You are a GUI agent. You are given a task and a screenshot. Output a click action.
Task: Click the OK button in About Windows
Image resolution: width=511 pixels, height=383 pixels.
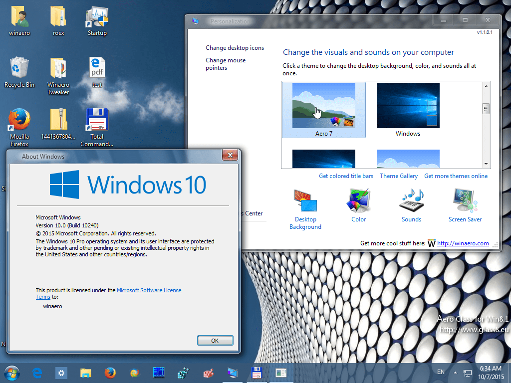point(215,340)
